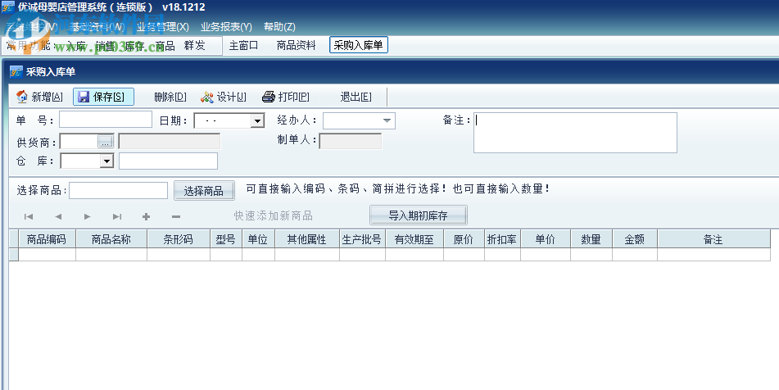Click the 数量 column header
The image size is (779, 390).
591,239
